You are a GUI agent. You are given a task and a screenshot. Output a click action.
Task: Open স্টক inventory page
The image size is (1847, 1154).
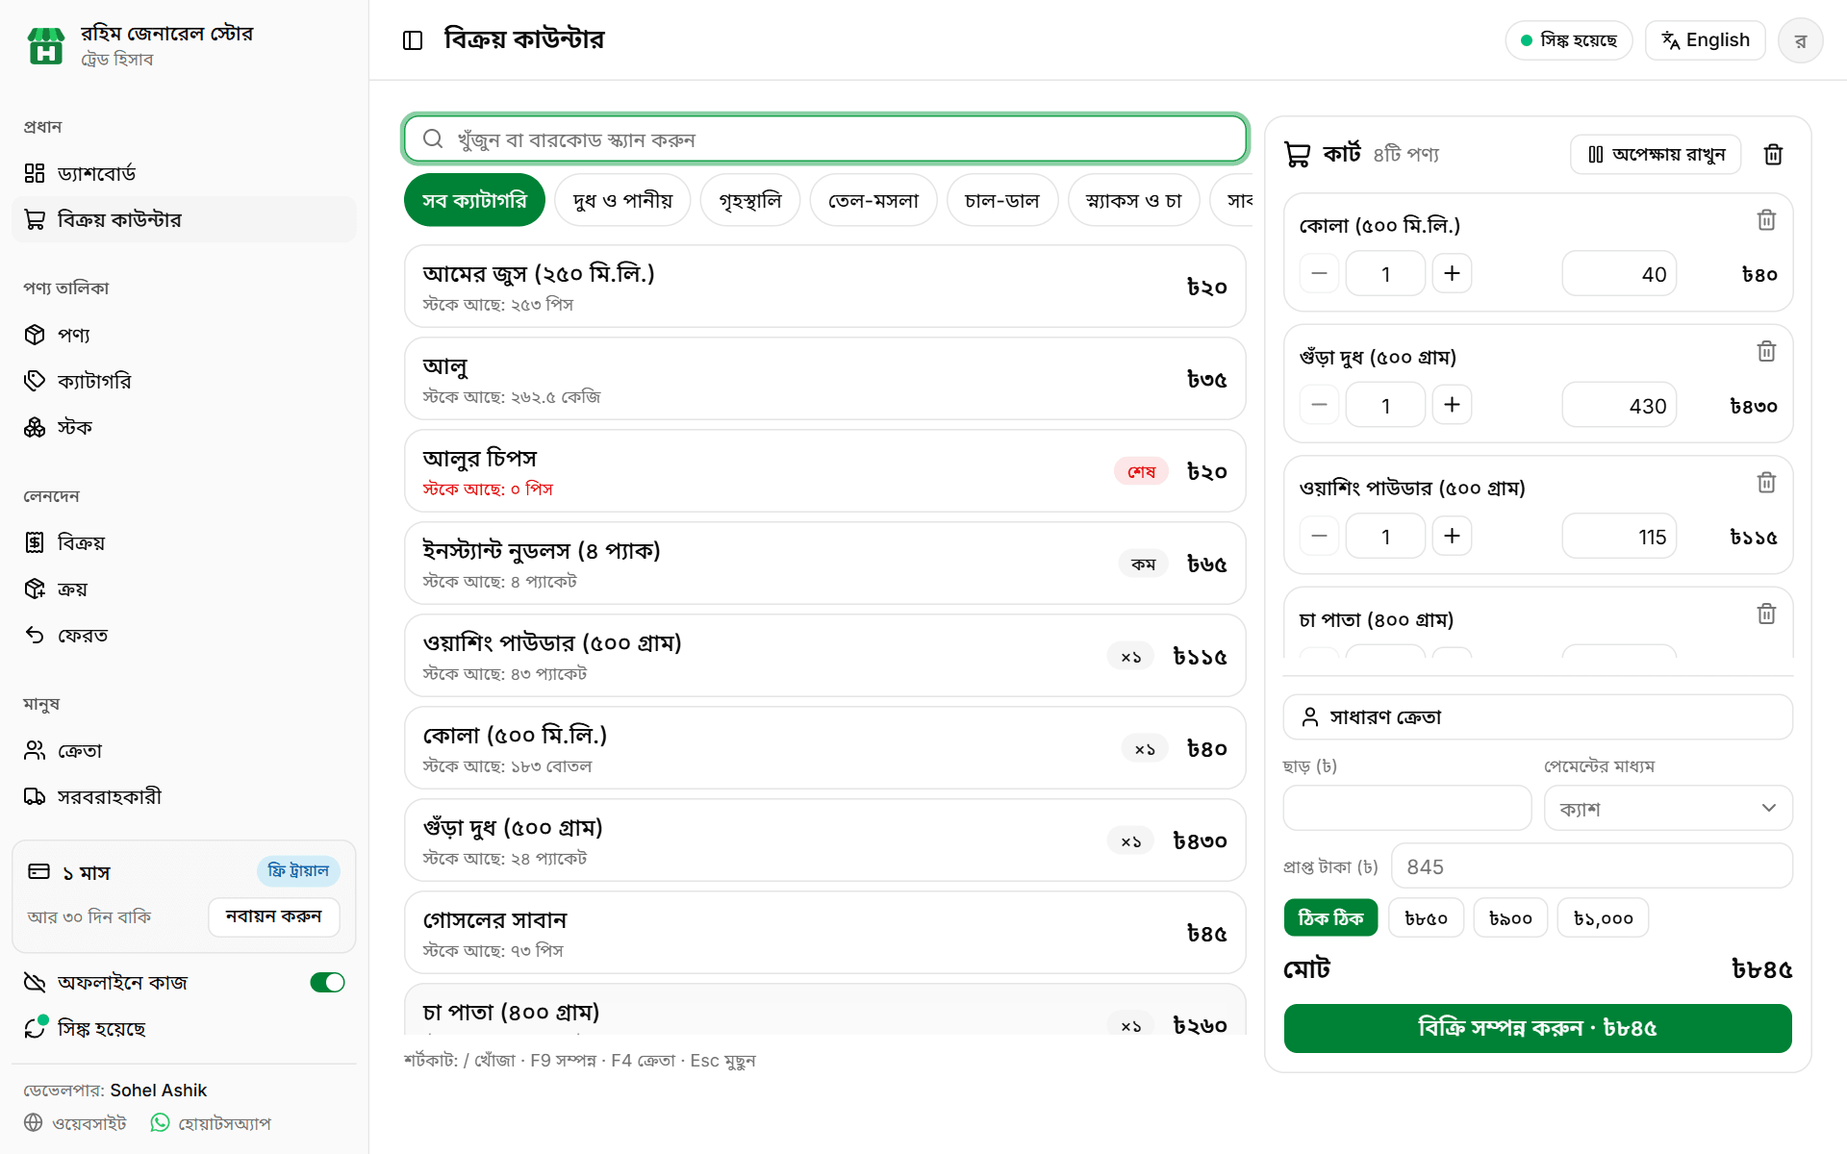184,427
